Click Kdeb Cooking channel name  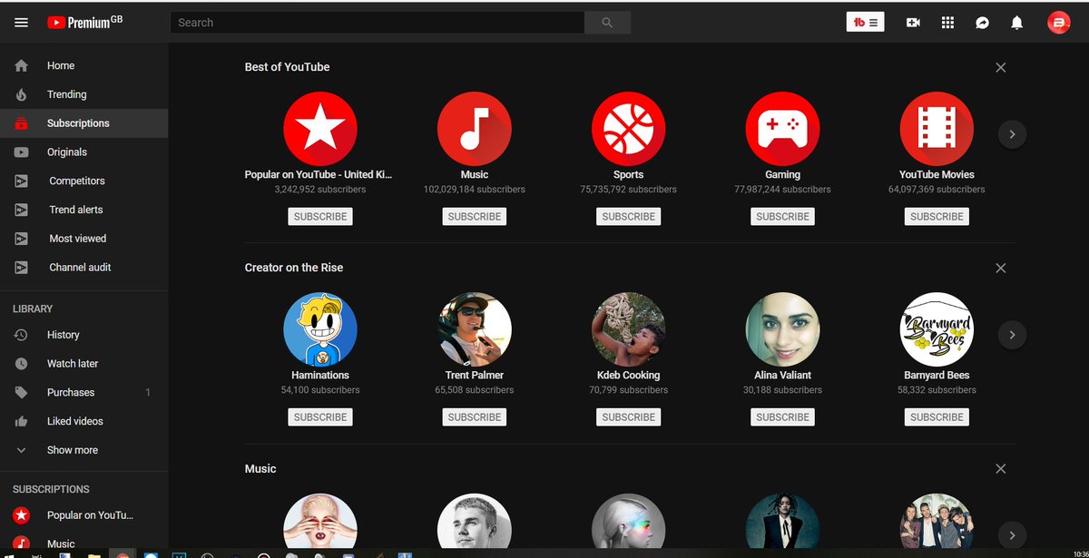click(x=629, y=375)
